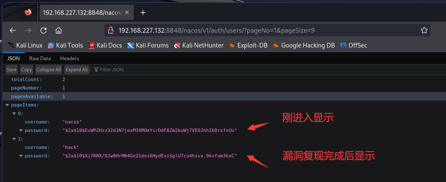Collapse the nacos user password value
The image size is (446, 182).
(21, 130)
